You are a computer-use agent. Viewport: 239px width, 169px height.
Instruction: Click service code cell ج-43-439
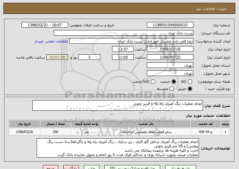(205, 132)
